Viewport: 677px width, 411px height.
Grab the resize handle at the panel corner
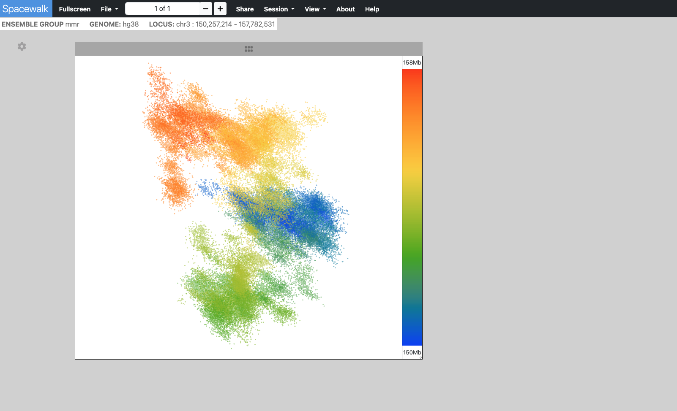pyautogui.click(x=420, y=357)
